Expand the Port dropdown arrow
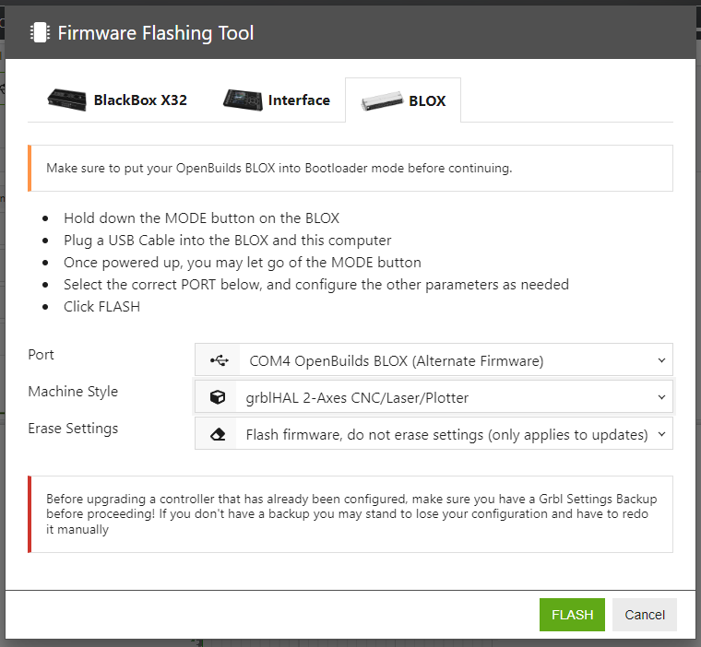The width and height of the screenshot is (701, 647). pos(660,360)
